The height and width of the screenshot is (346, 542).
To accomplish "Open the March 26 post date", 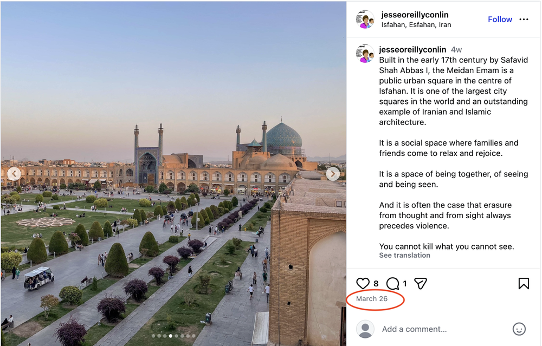I will click(x=372, y=299).
